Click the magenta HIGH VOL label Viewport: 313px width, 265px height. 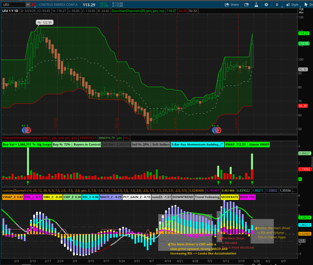[x=247, y=197]
